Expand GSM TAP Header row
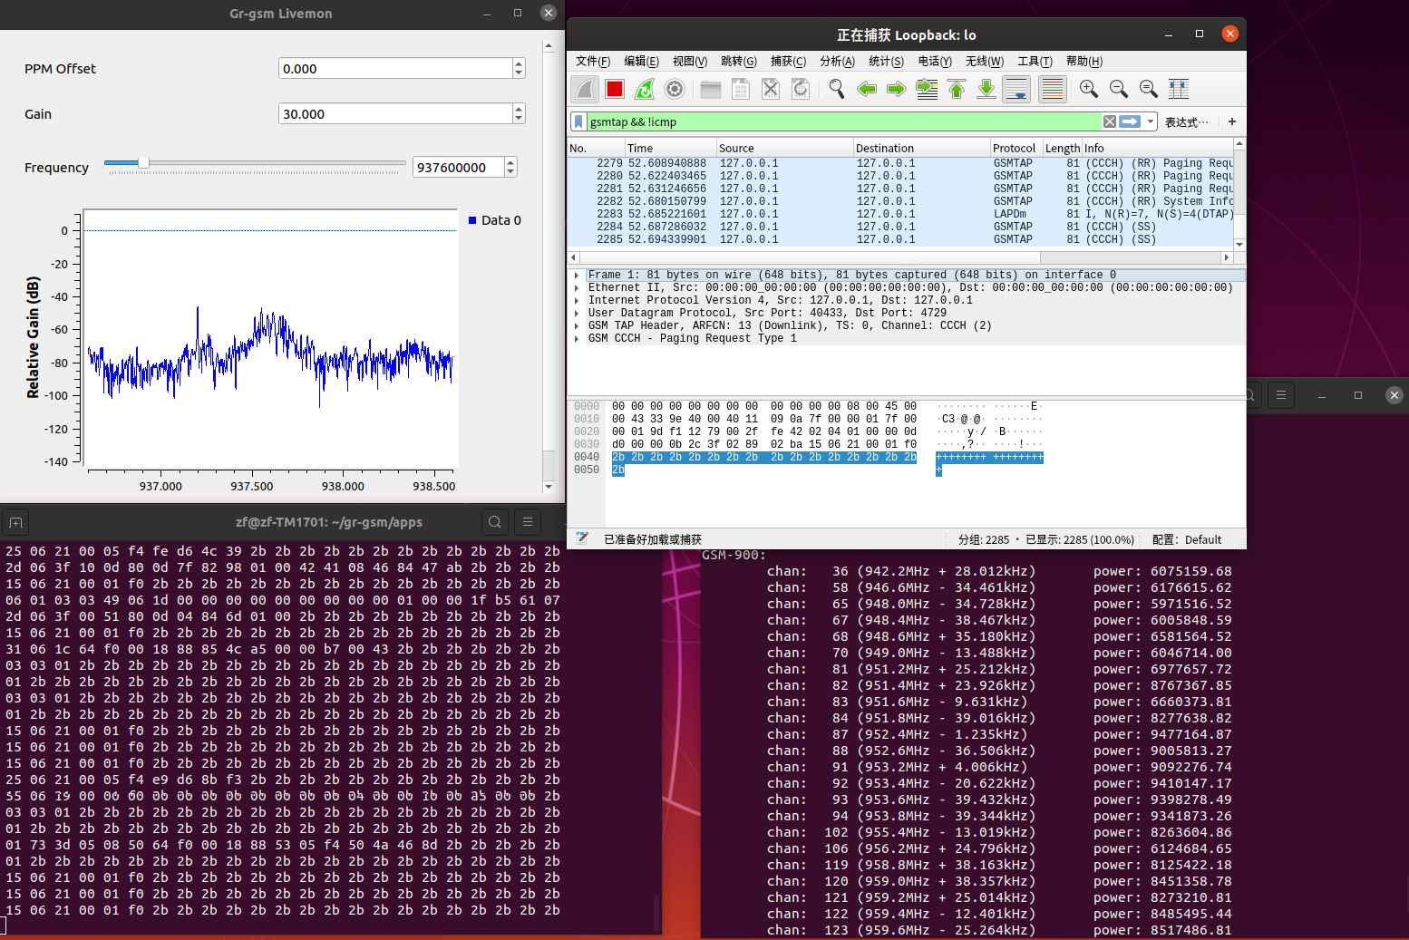 [577, 325]
